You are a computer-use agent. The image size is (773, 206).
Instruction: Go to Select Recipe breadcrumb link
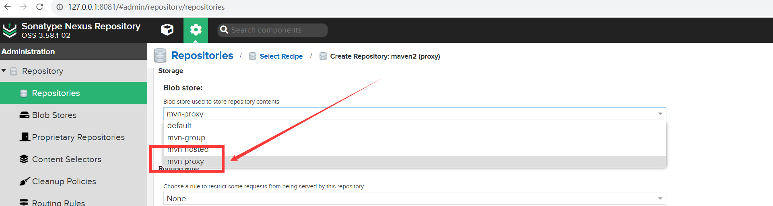pos(281,56)
